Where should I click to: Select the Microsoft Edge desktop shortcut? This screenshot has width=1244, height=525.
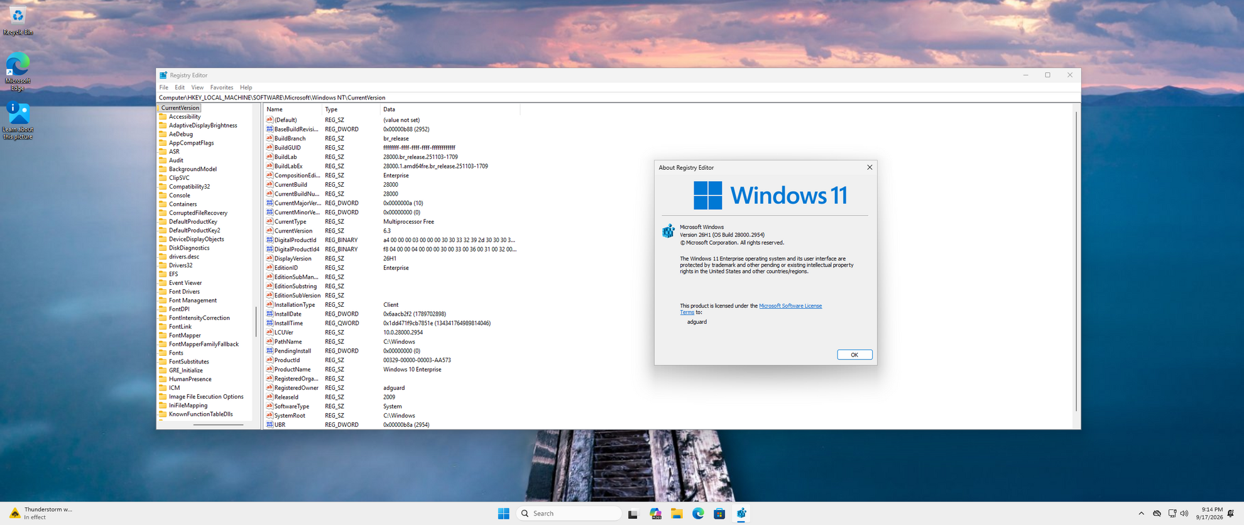click(x=18, y=72)
